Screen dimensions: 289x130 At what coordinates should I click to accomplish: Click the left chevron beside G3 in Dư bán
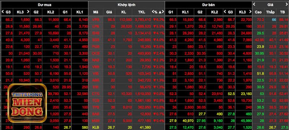point(225,12)
